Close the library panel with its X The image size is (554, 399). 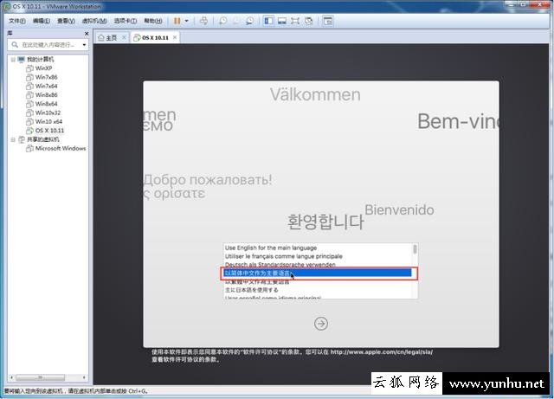[87, 33]
